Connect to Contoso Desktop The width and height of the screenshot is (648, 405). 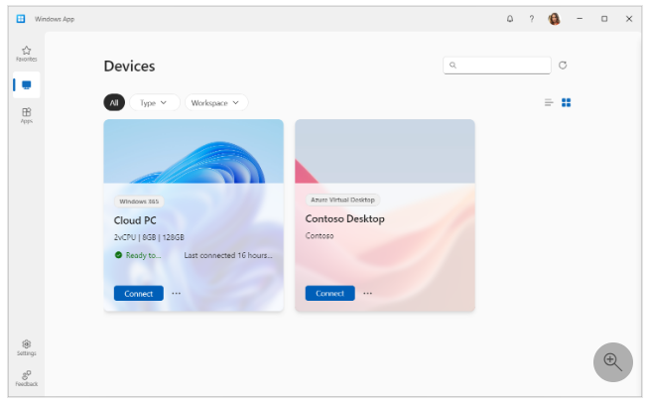pyautogui.click(x=329, y=293)
